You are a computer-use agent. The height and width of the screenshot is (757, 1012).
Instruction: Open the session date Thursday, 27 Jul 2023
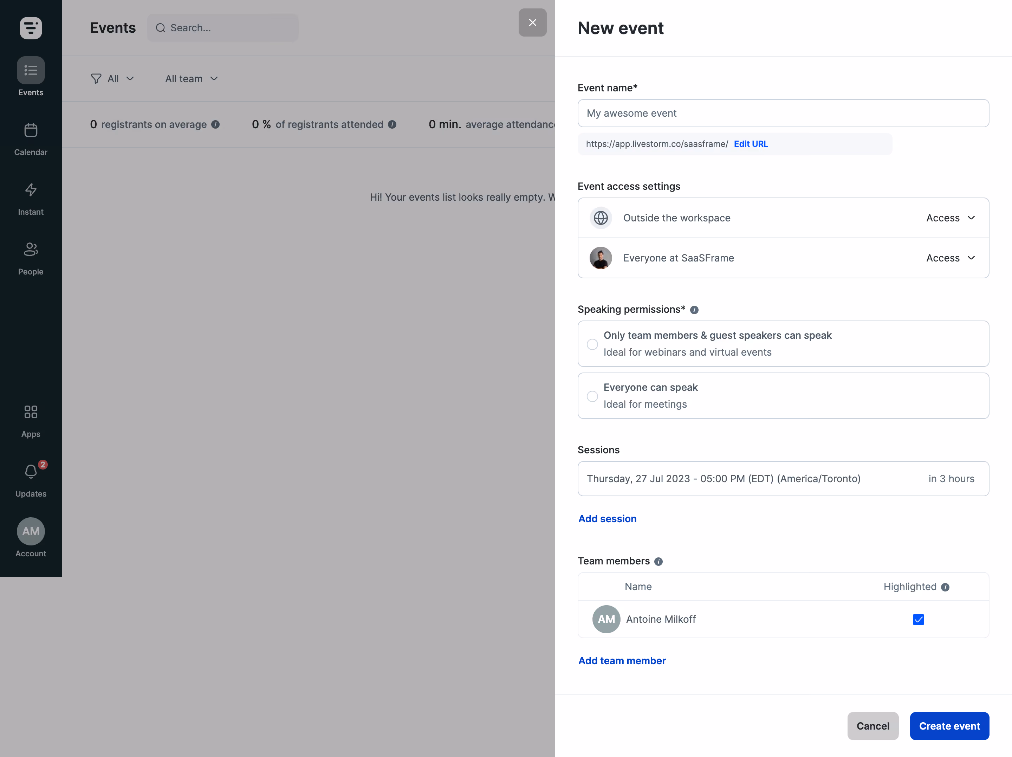783,479
